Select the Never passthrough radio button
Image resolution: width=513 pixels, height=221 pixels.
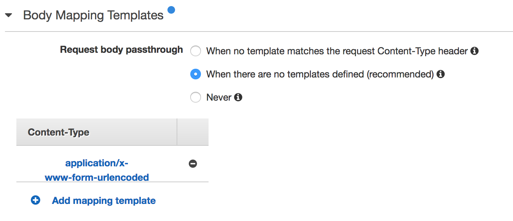click(196, 98)
